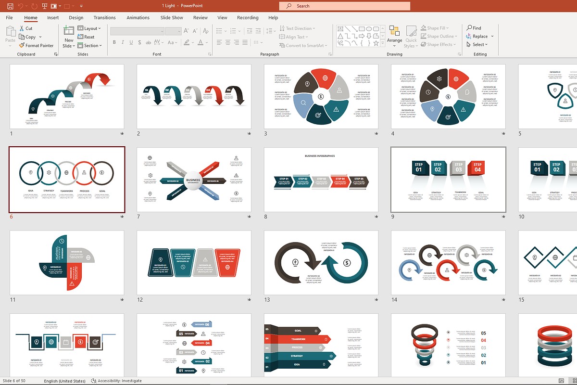Image resolution: width=577 pixels, height=385 pixels.
Task: Select slide 3 circular infographic thumbnail
Action: (321, 97)
